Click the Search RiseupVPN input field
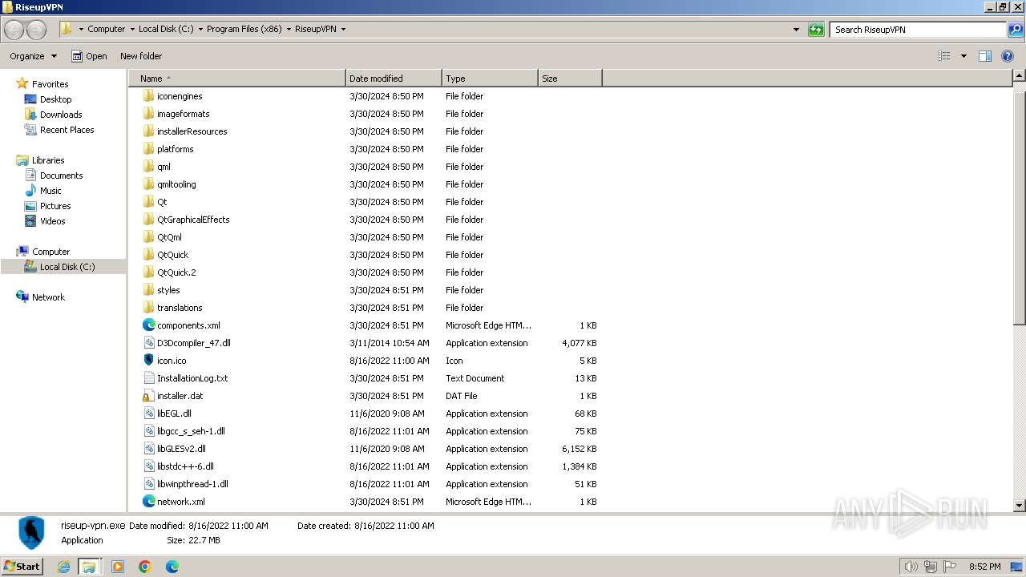This screenshot has height=577, width=1026. point(919,30)
